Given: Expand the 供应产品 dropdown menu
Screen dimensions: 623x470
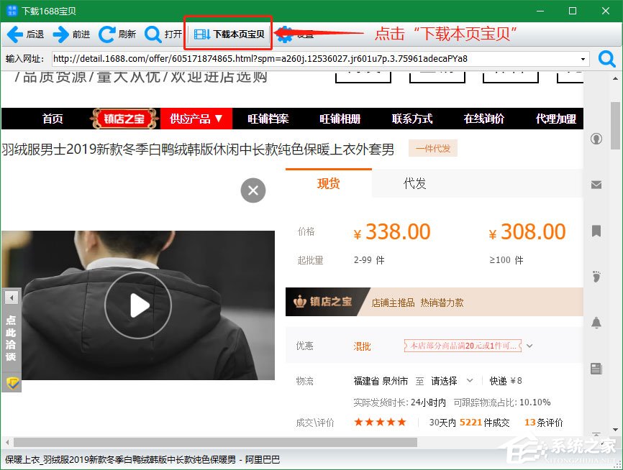Looking at the screenshot, I should pos(196,119).
